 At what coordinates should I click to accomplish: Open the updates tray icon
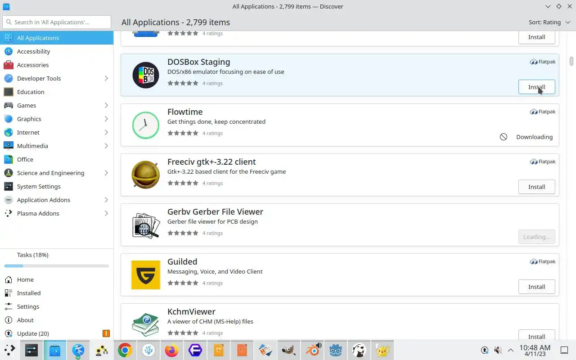pyautogui.click(x=485, y=350)
